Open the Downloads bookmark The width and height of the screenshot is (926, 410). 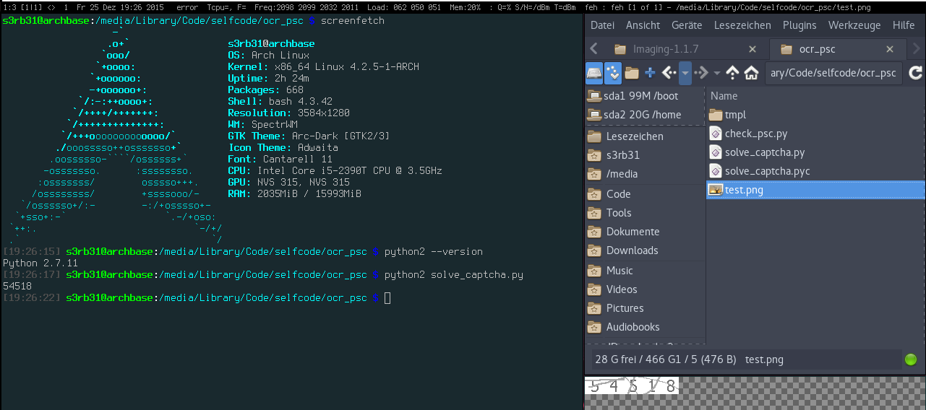pyautogui.click(x=645, y=250)
